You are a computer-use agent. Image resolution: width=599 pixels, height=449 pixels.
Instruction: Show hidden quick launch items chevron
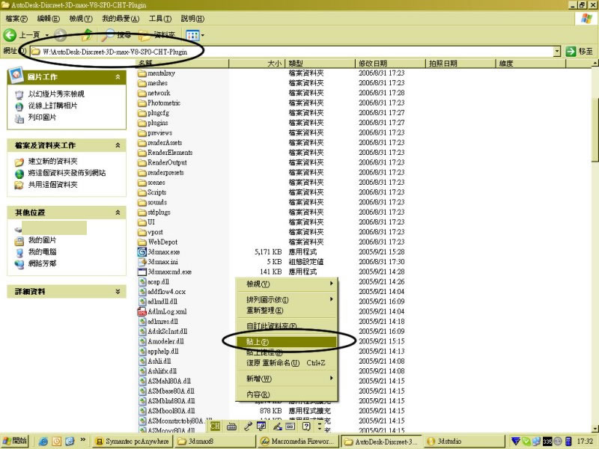(x=82, y=440)
